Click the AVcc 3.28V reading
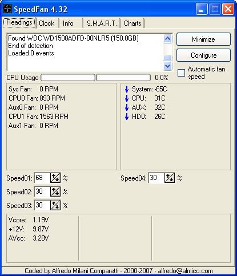237x276 pixels. tap(29, 238)
